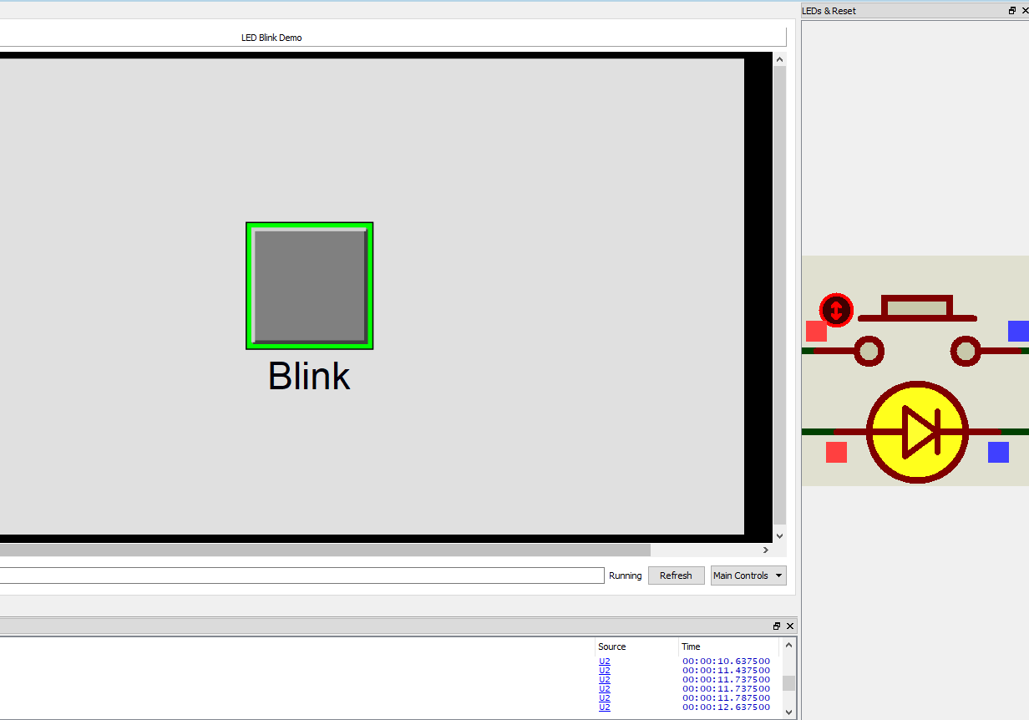Toggle the left pin circle of the push button
The image size is (1029, 720).
click(869, 352)
